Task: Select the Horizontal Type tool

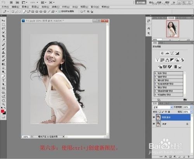Action: pos(3,80)
